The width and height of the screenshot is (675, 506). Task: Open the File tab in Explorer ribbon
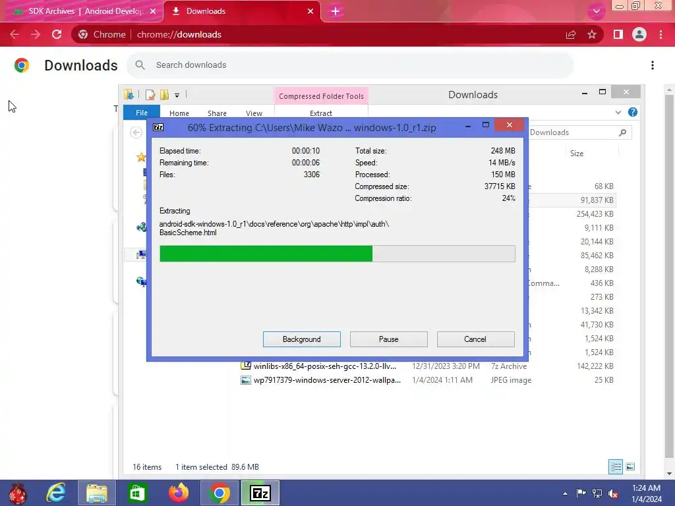142,113
